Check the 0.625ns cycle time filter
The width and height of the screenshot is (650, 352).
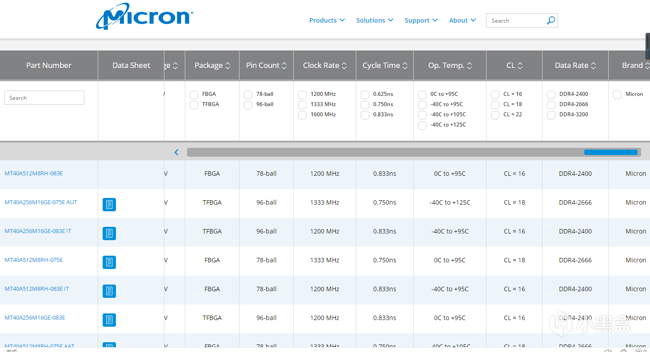365,95
